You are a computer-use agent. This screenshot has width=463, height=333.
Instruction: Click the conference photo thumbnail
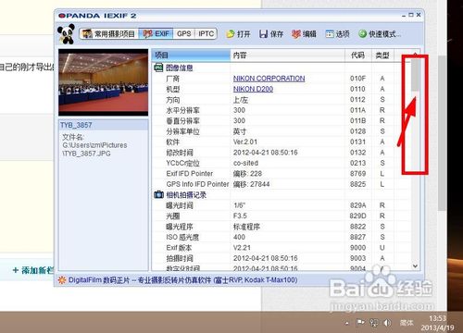pyautogui.click(x=104, y=82)
